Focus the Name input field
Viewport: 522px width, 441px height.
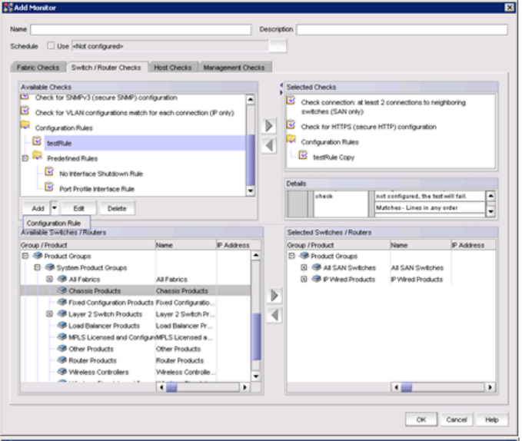(x=141, y=29)
